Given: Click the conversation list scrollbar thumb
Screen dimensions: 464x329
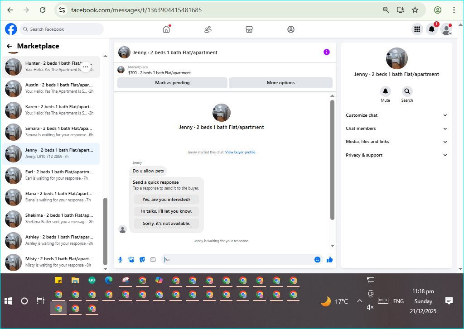Looking at the screenshot, I should click(105, 231).
